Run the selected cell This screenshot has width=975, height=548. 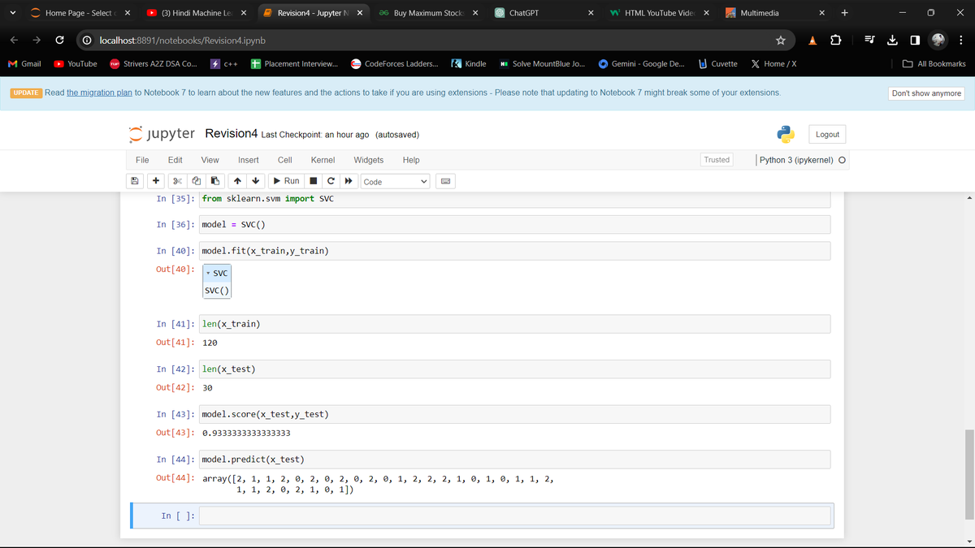click(286, 181)
